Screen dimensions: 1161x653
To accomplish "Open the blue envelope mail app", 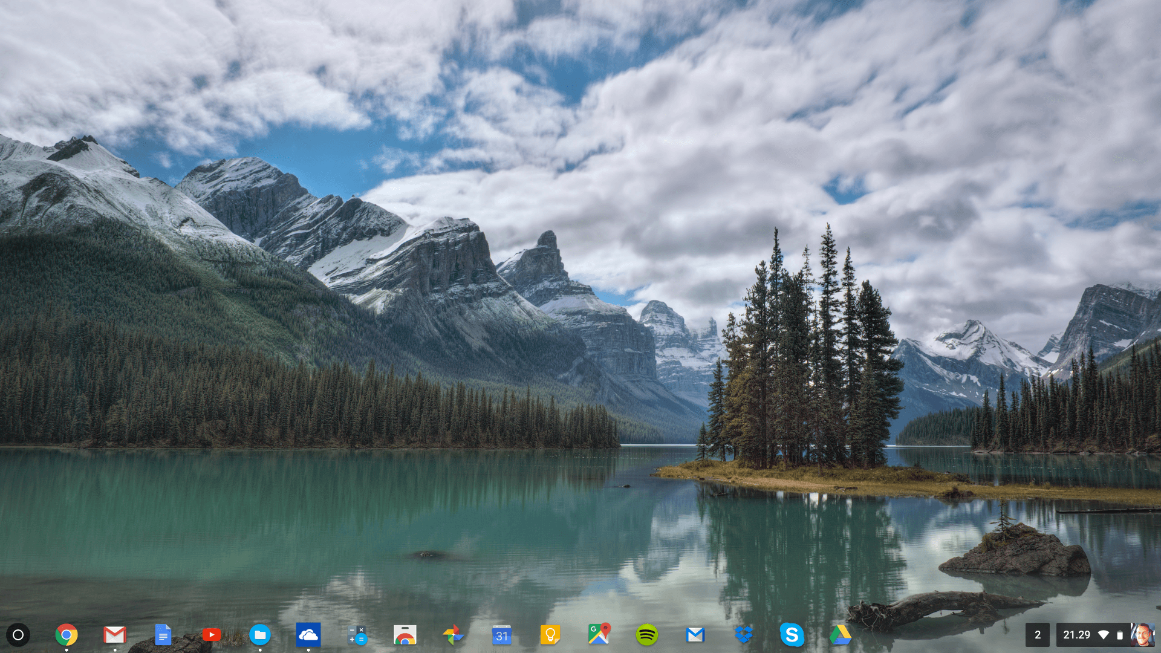I will 695,635.
